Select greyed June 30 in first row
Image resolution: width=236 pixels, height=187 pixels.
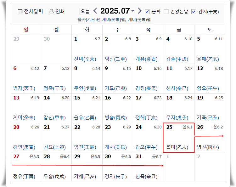click(56, 49)
